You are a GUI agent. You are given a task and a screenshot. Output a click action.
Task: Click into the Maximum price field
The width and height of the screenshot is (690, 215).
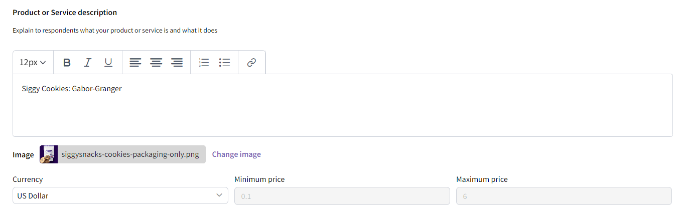tap(564, 196)
